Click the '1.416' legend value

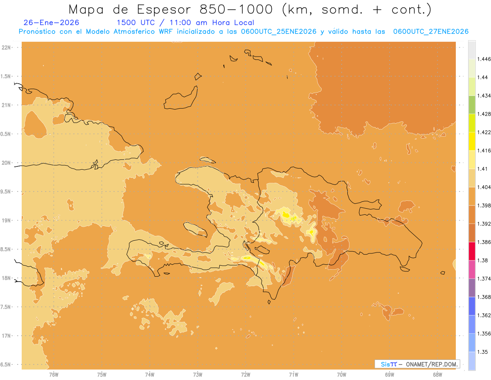(x=484, y=150)
